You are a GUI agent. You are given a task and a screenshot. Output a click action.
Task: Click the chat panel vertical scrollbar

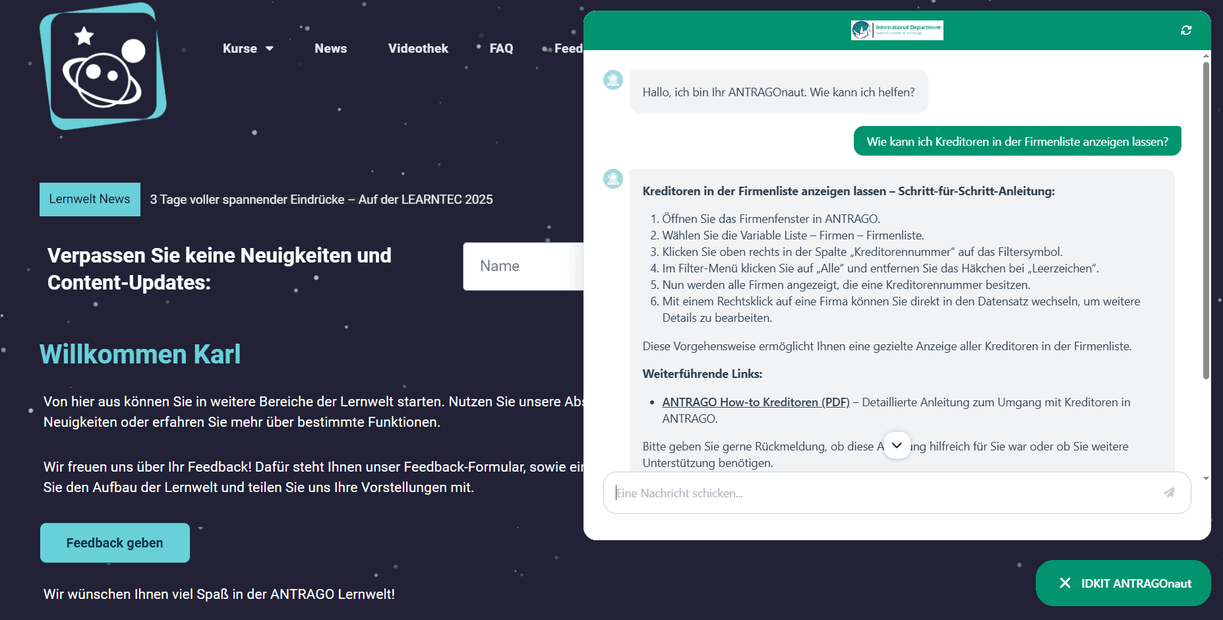point(1206,221)
